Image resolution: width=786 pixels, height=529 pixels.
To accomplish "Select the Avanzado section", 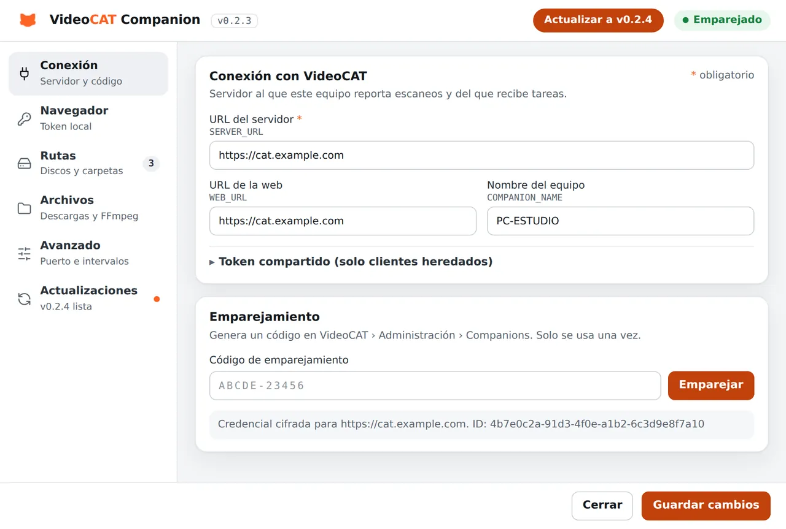I will [x=88, y=254].
